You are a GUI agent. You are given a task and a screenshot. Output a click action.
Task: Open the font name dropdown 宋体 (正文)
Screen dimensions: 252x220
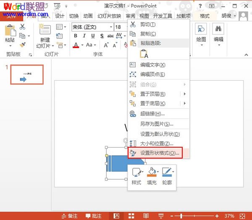[111, 27]
